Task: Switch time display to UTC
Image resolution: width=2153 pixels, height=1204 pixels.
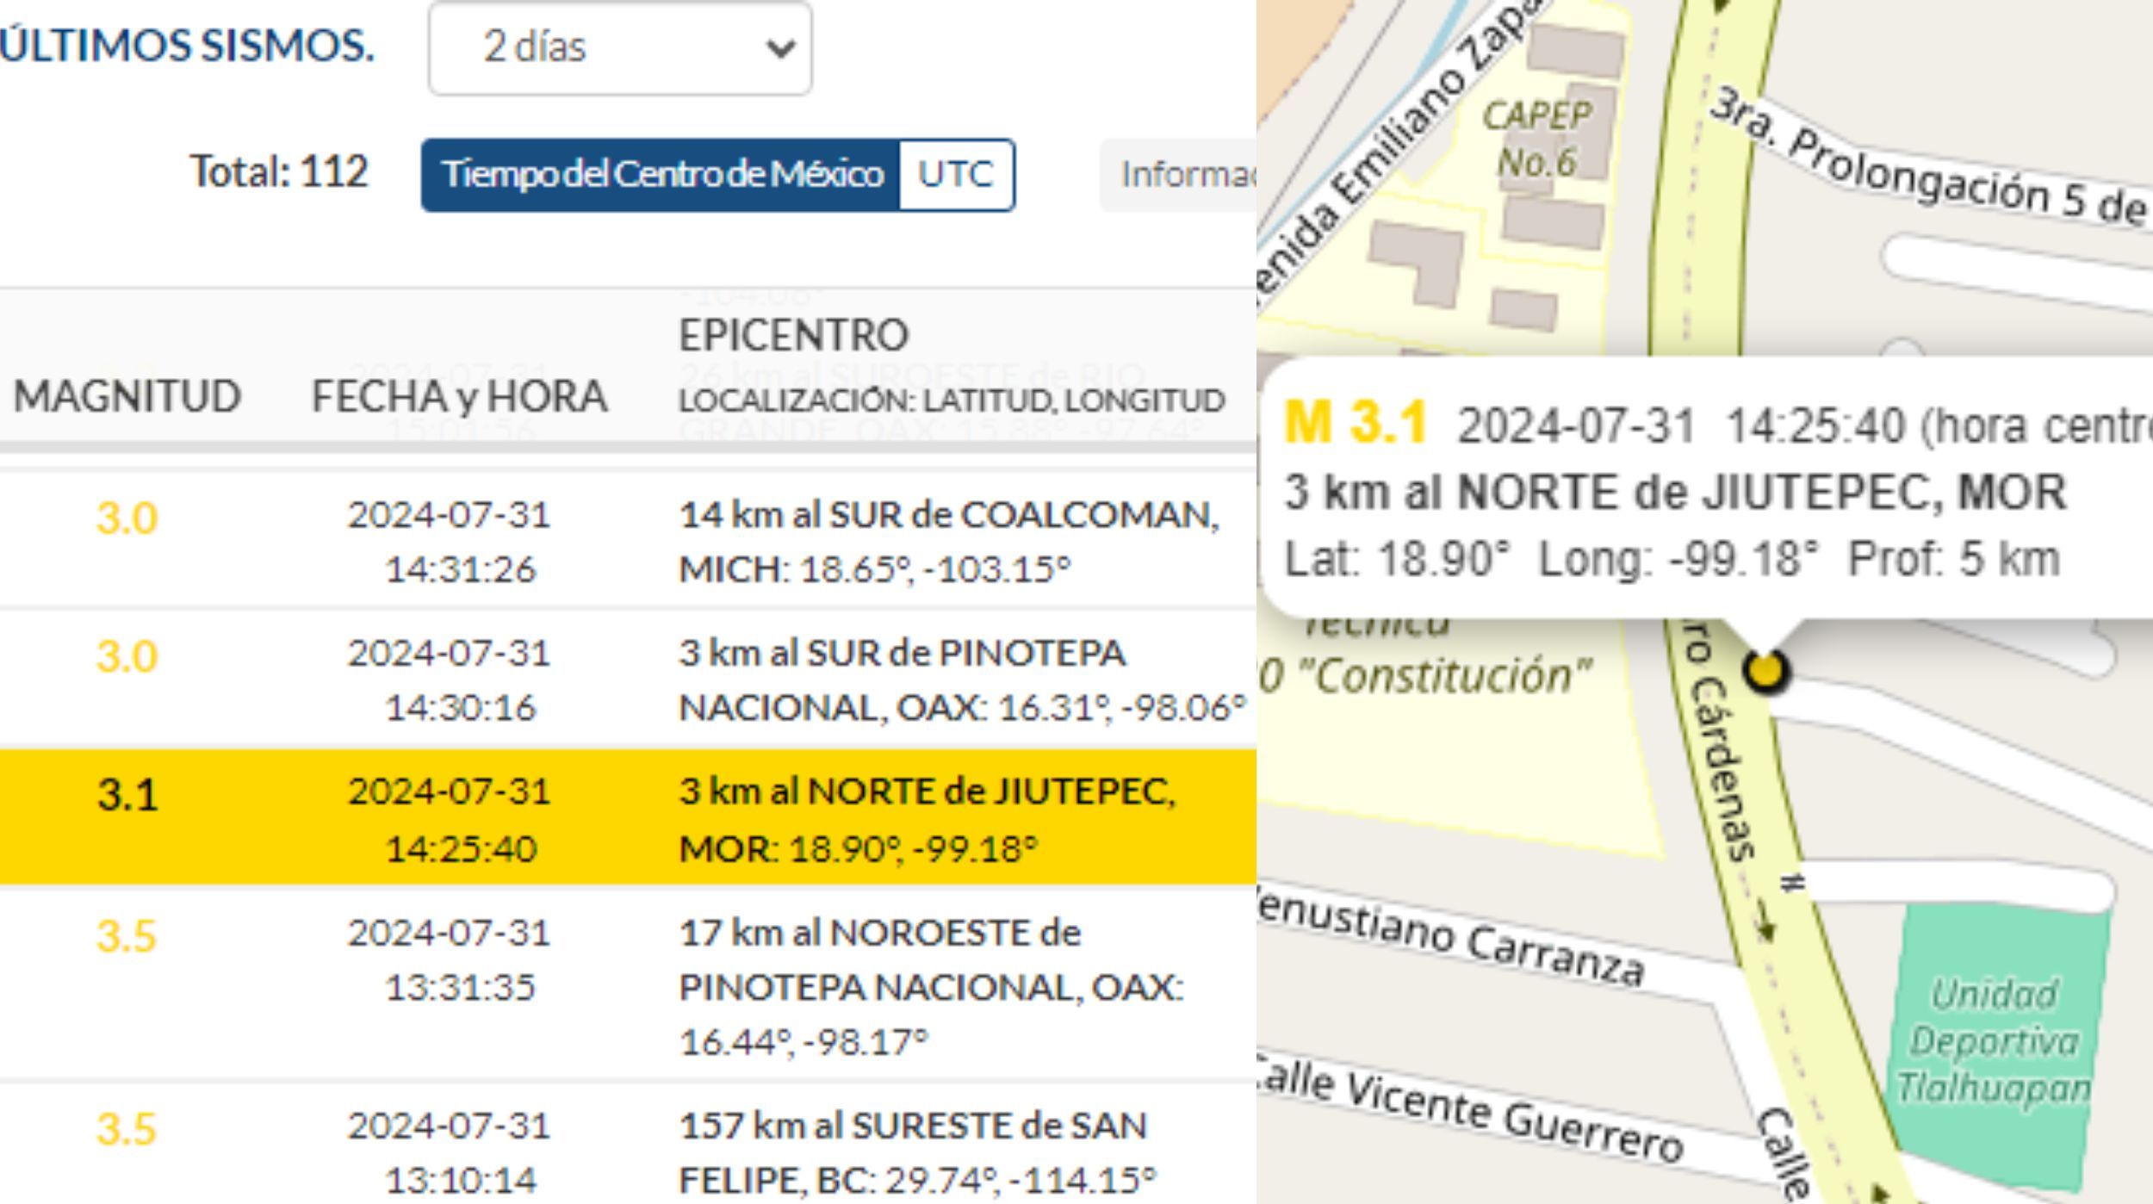Action: (x=955, y=175)
